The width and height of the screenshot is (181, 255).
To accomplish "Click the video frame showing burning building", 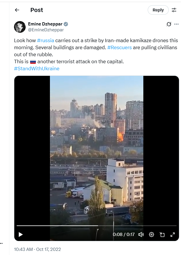I will point(96,146).
